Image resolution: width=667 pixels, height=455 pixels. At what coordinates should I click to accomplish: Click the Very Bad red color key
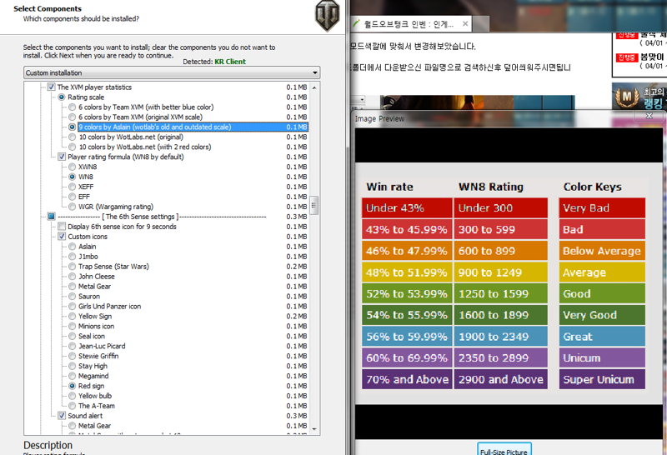click(602, 208)
